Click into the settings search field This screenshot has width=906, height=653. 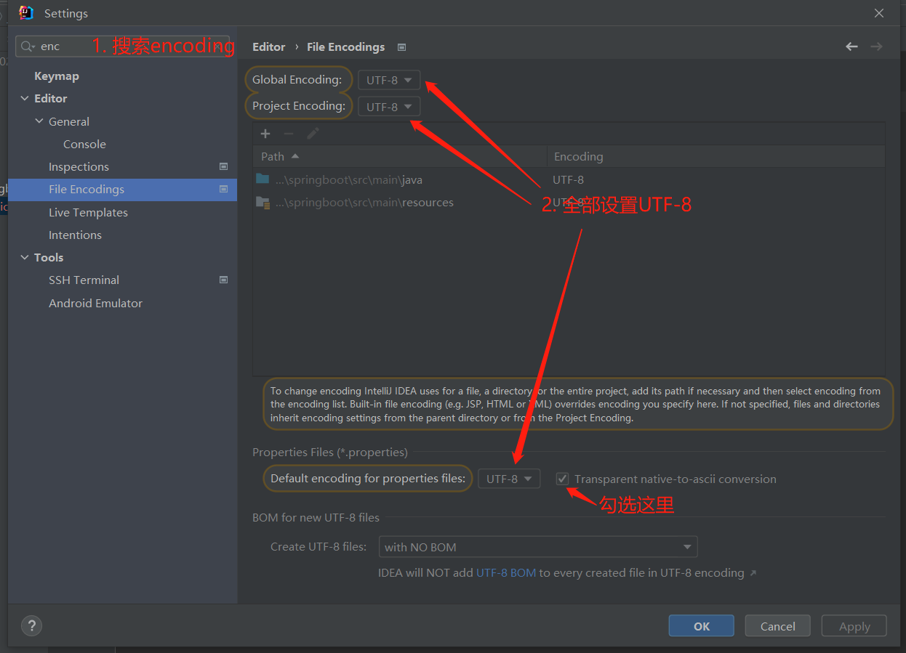point(122,46)
